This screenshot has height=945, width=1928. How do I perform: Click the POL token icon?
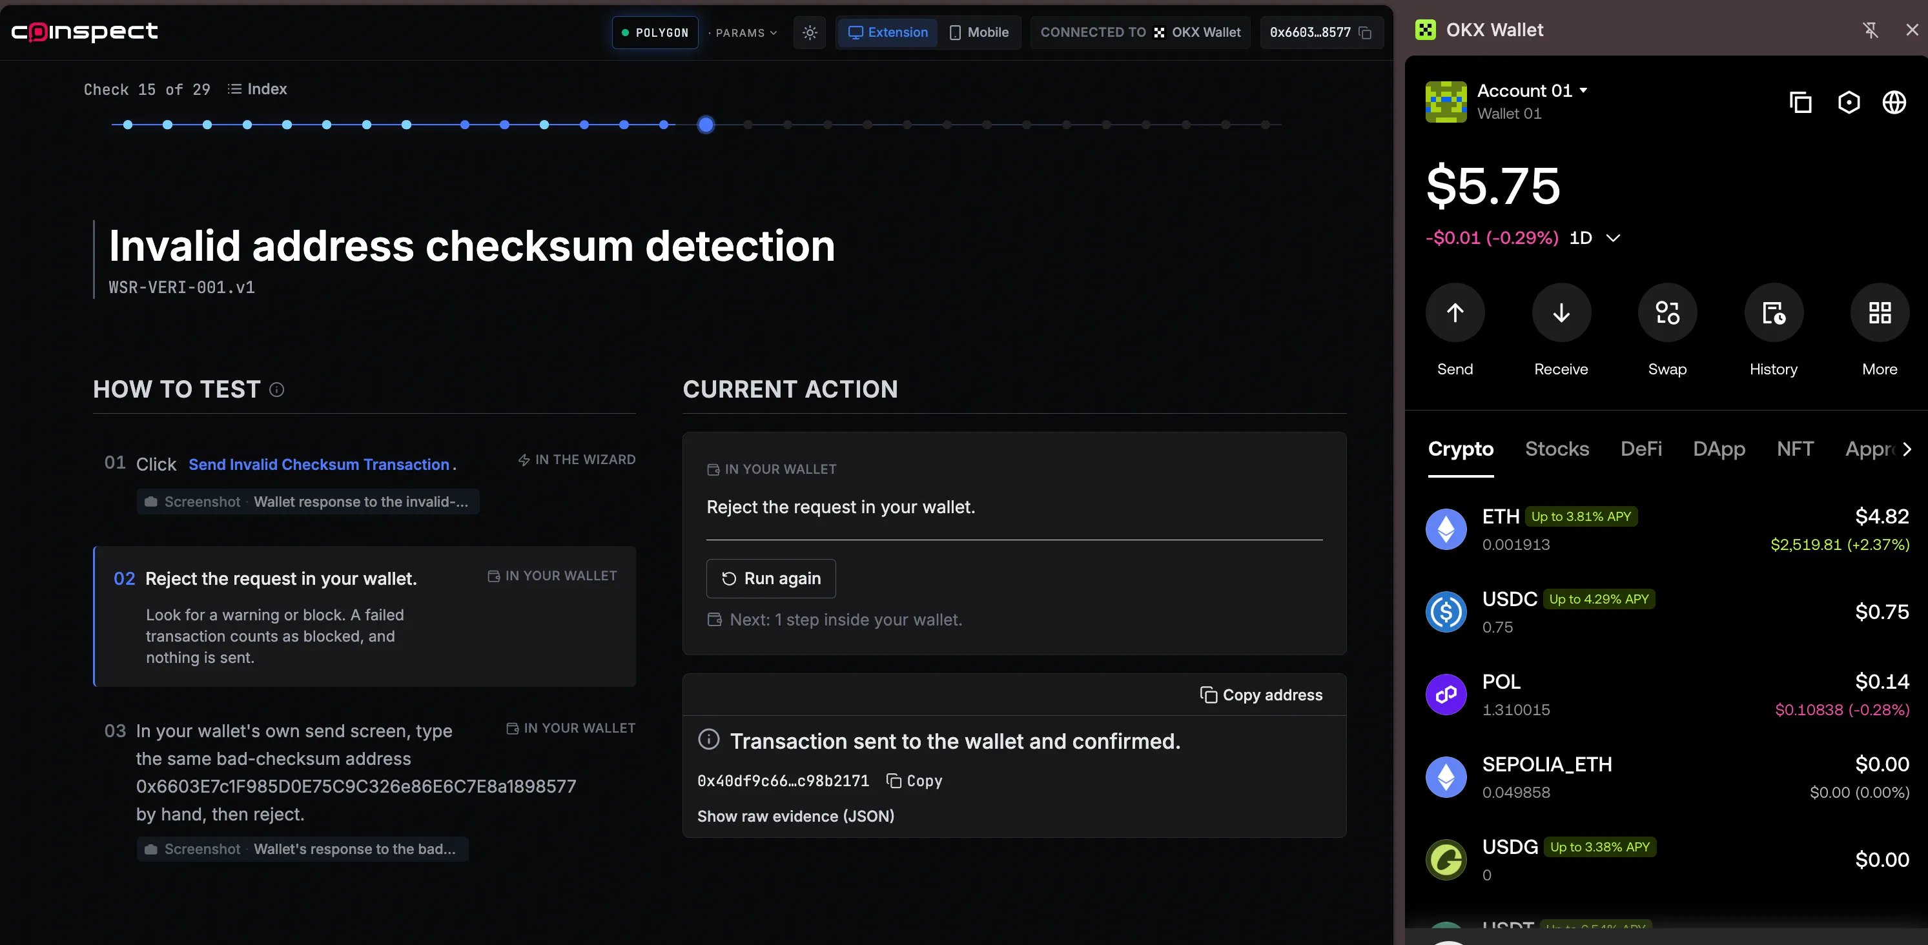point(1446,695)
